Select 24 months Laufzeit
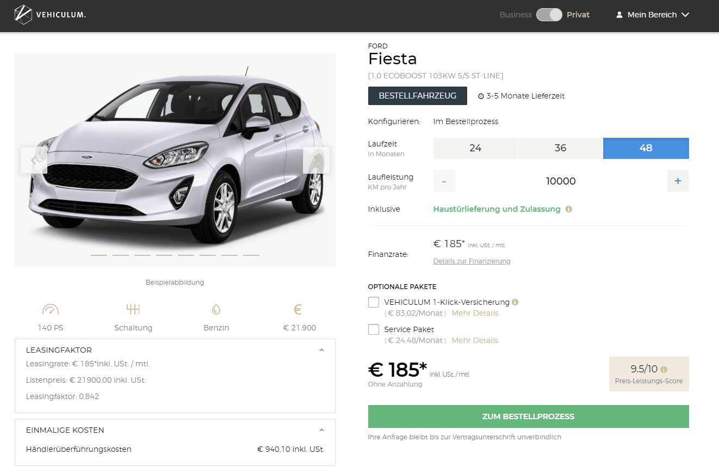The width and height of the screenshot is (719, 472). click(475, 148)
